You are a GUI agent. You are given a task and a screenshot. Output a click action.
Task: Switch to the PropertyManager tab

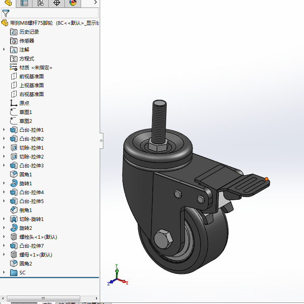[24, 3]
